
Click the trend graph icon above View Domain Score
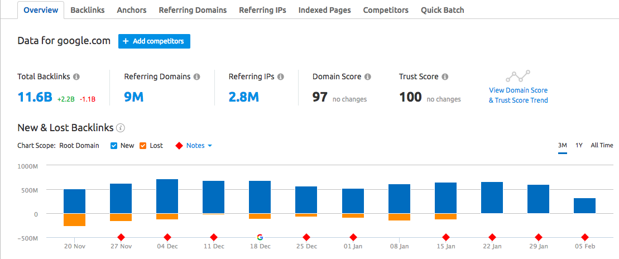pyautogui.click(x=519, y=76)
